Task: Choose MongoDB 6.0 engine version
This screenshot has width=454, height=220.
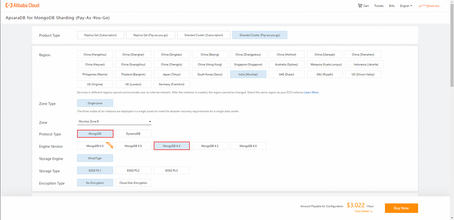Action: pos(95,146)
